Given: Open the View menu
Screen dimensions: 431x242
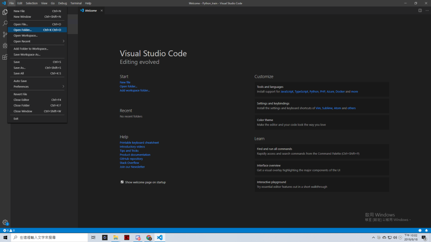Looking at the screenshot, I should click(x=44, y=3).
